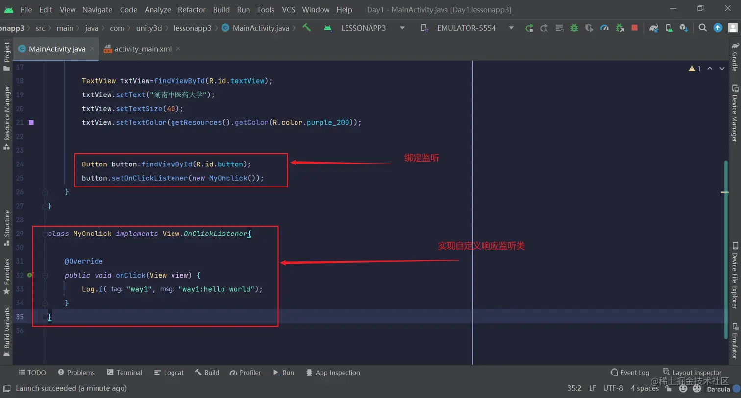Click the Make Project hammer icon

(307, 28)
